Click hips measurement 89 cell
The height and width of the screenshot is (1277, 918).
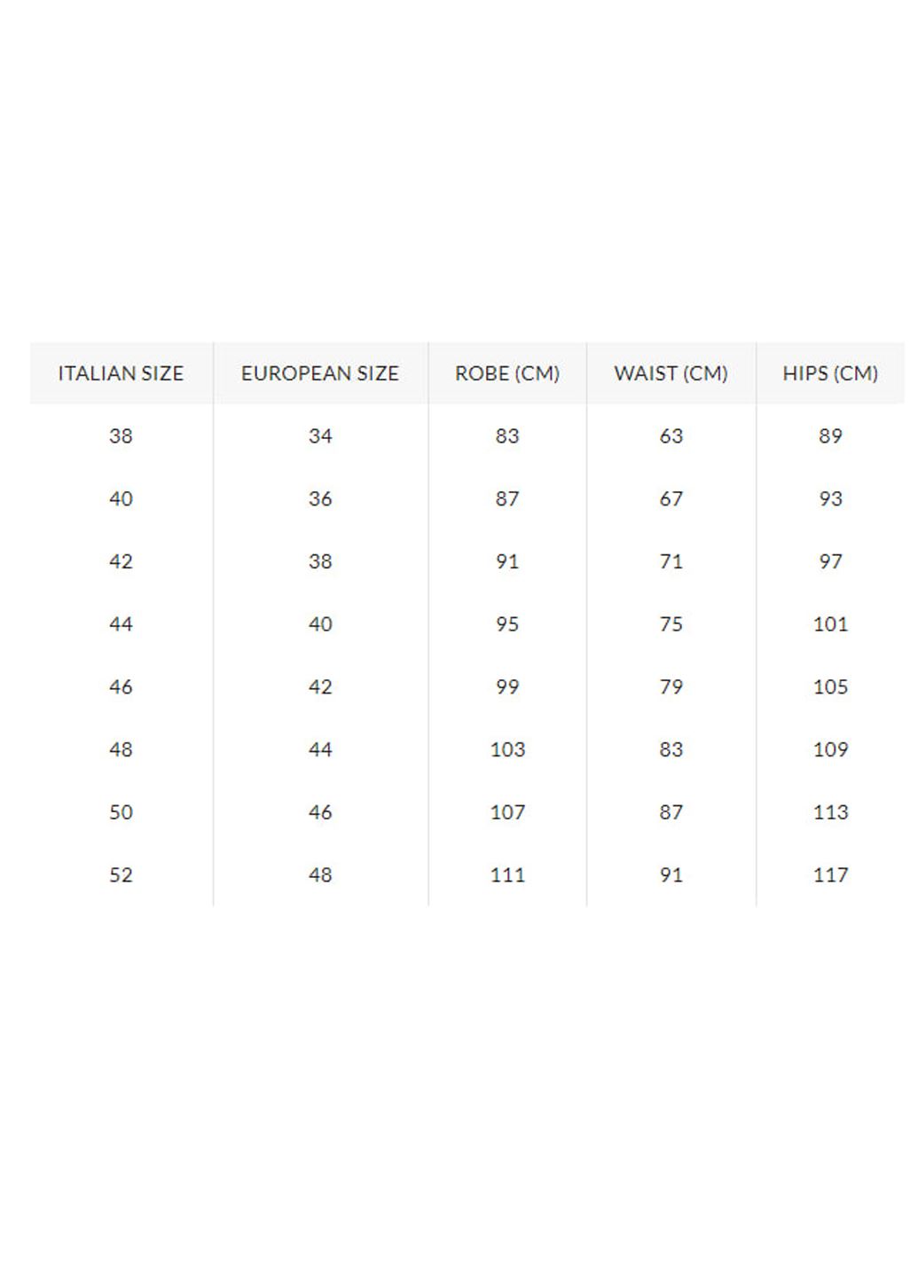pos(830,436)
